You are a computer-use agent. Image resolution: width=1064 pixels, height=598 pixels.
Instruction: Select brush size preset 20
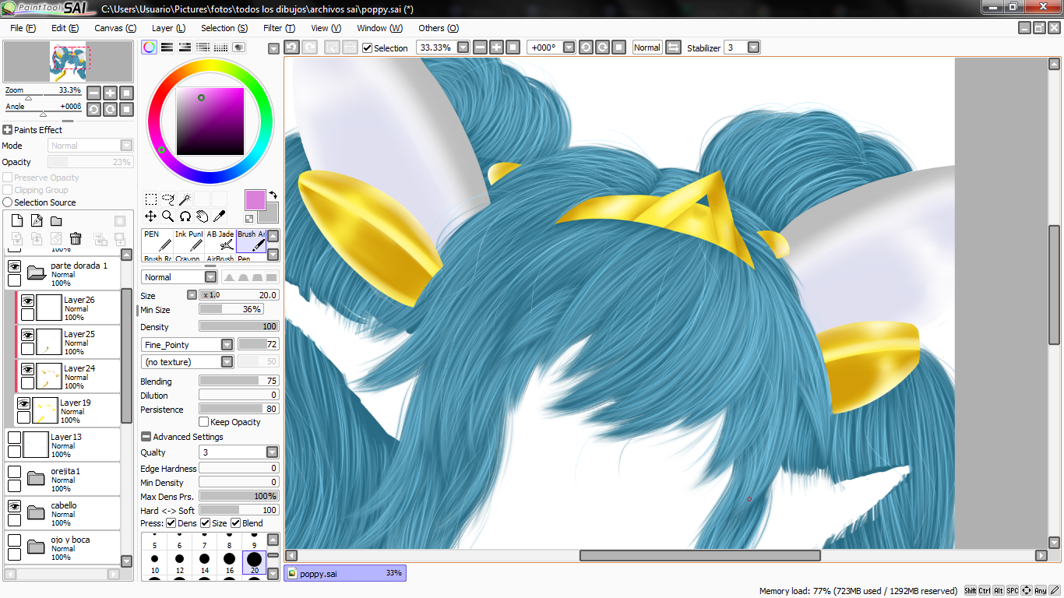coord(254,562)
